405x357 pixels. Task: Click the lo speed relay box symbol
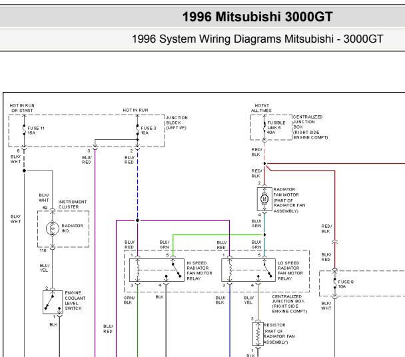point(248,270)
